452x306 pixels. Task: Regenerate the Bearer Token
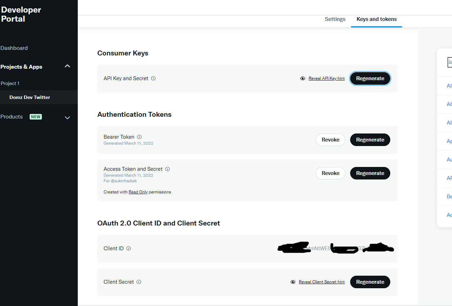coord(370,140)
